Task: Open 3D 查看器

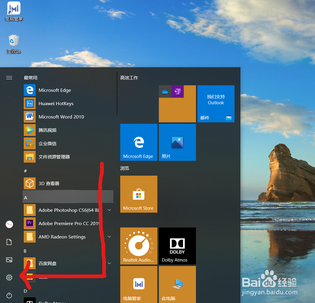Action: pyautogui.click(x=68, y=183)
